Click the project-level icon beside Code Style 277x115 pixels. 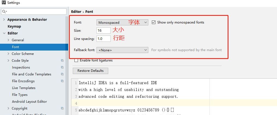(x=62, y=61)
